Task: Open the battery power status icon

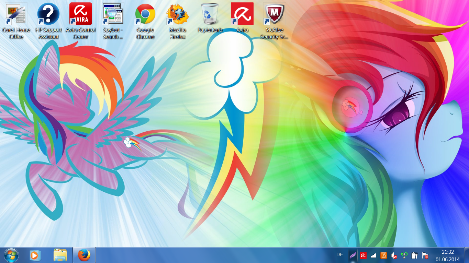Action: pyautogui.click(x=415, y=255)
